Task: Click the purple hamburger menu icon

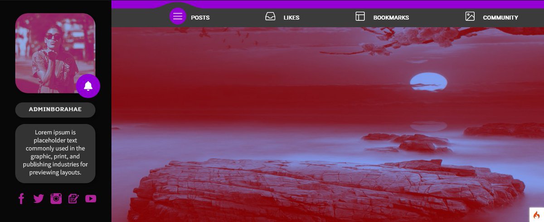Action: coord(178,17)
